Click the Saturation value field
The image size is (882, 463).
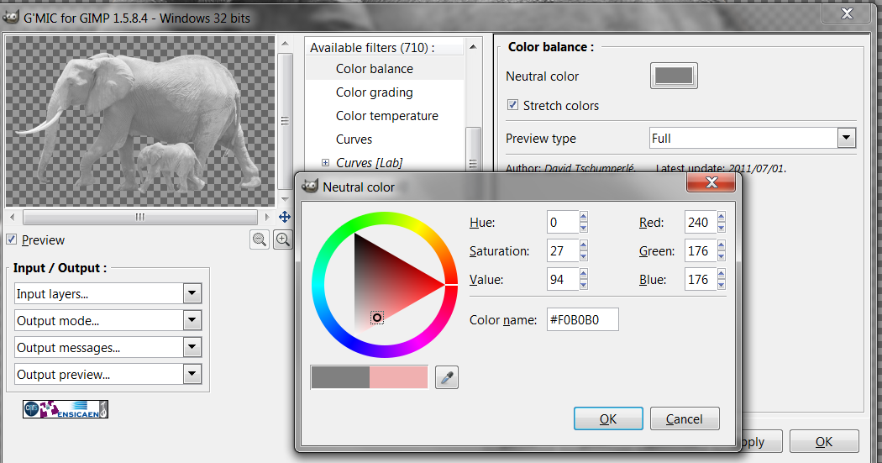point(563,251)
